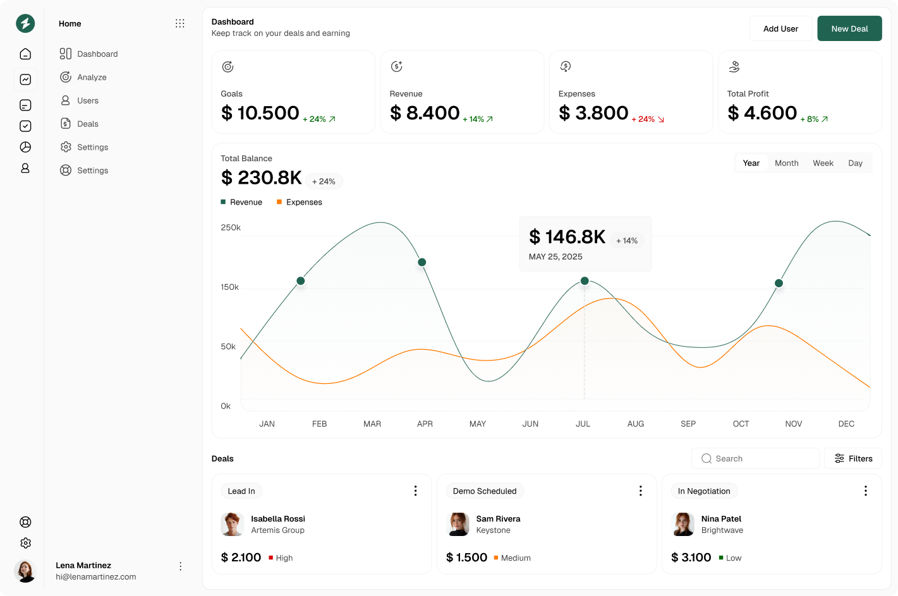Open Settings with the lifebuoy icon
The height and width of the screenshot is (596, 898).
click(84, 170)
